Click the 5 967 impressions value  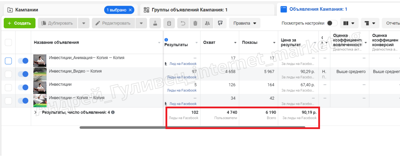269,72
